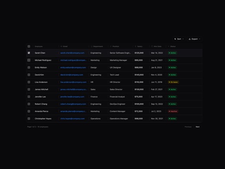Click the Previous page button
Viewport: 225px width, 169px height.
(x=188, y=127)
